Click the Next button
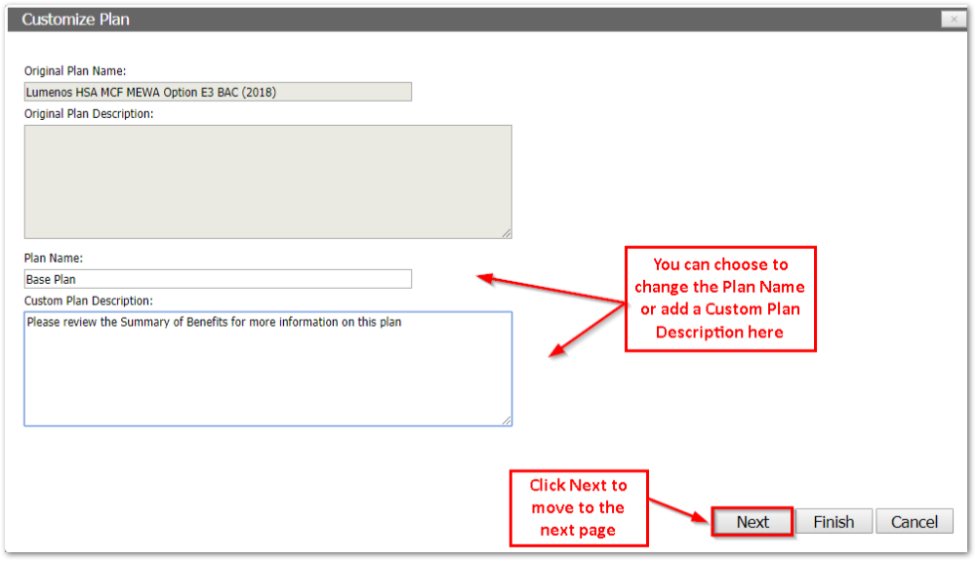Screen dimensions: 976x561 (x=752, y=521)
